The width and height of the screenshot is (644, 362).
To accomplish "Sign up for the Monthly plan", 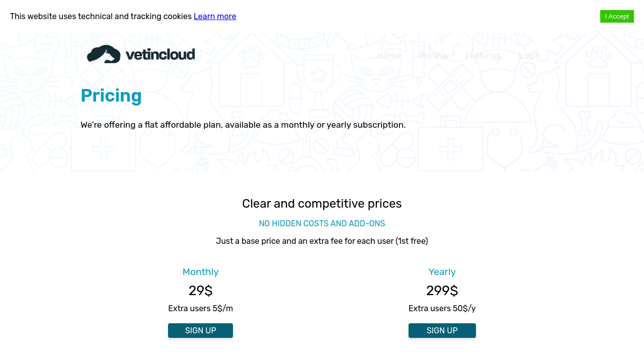I will pyautogui.click(x=200, y=330).
